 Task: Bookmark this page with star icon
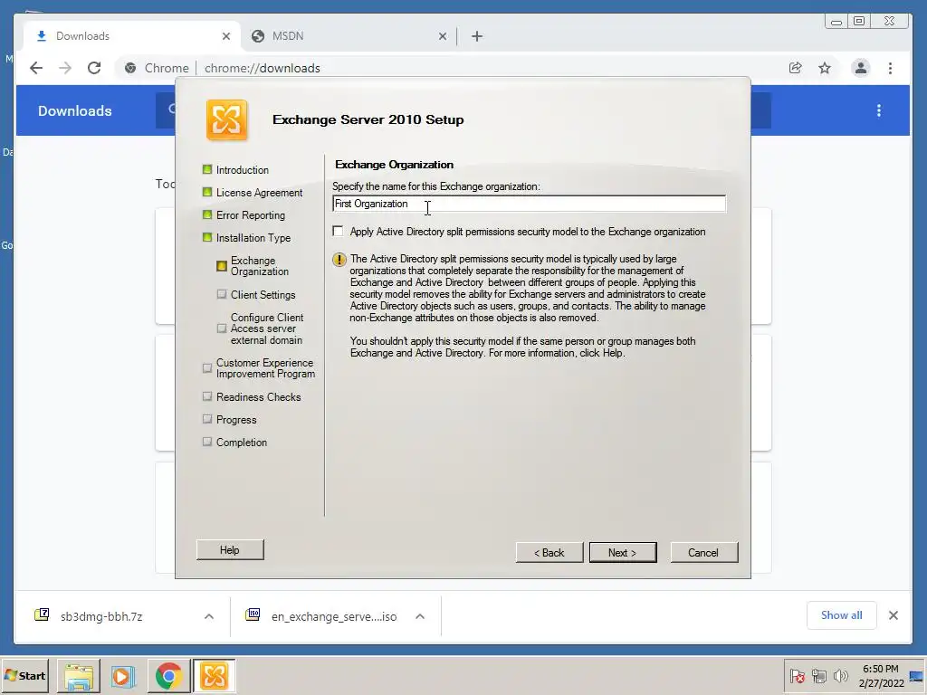pos(825,68)
